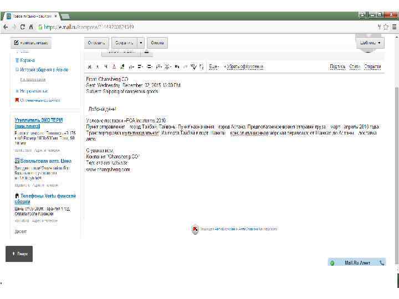This screenshot has height=299, width=399.
Task: Cancel composing with 'Отмена' button
Action: coord(157,43)
